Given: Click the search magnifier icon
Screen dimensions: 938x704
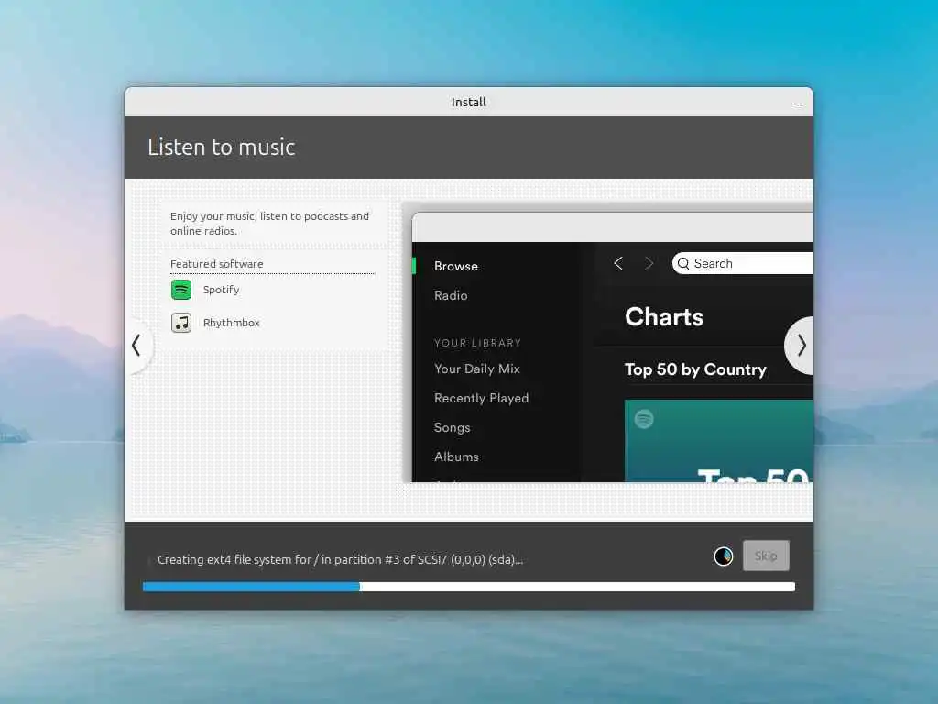Looking at the screenshot, I should click(x=683, y=263).
